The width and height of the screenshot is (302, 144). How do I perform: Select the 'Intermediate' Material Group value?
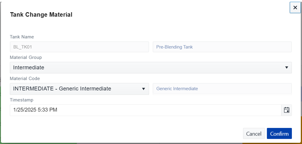pyautogui.click(x=29, y=68)
